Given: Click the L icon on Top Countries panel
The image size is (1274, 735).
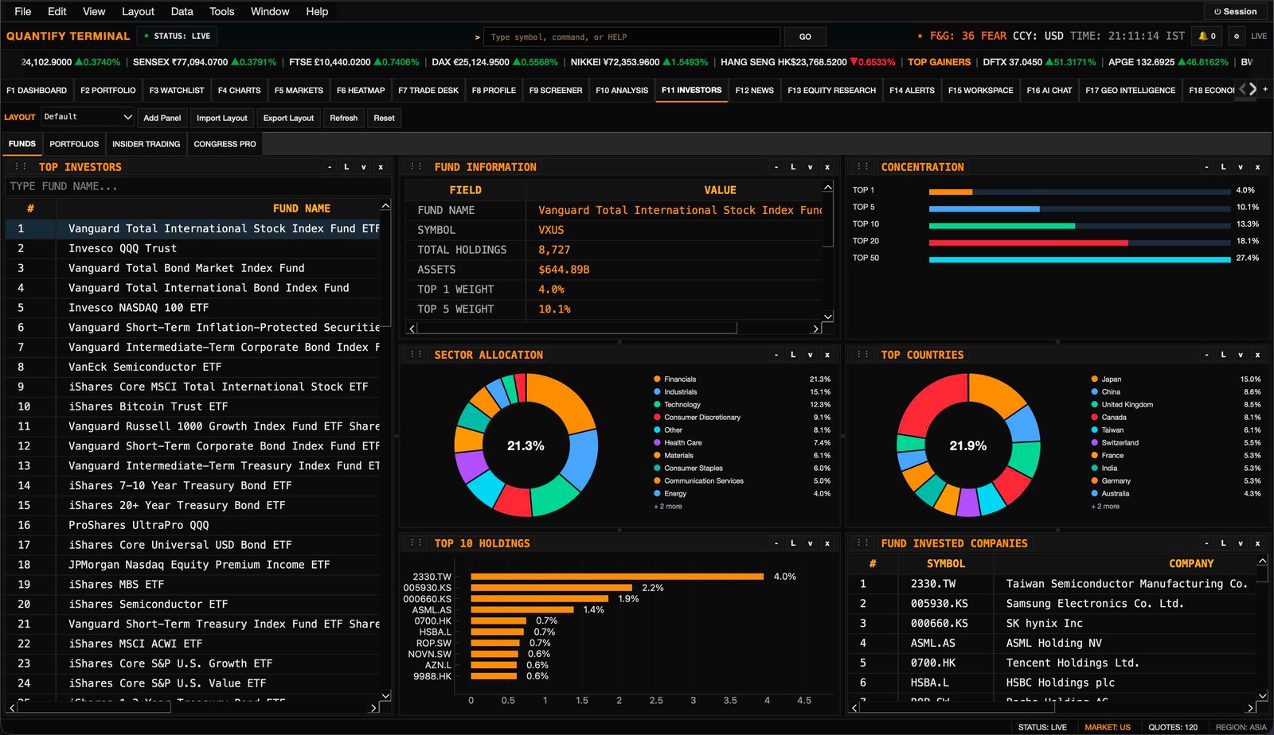Looking at the screenshot, I should click(x=1223, y=355).
